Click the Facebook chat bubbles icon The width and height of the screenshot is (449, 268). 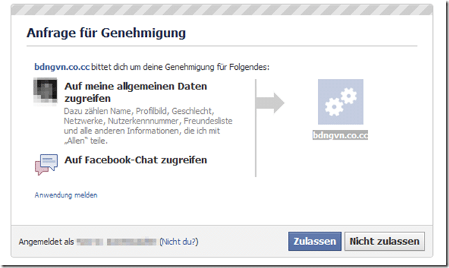(46, 164)
